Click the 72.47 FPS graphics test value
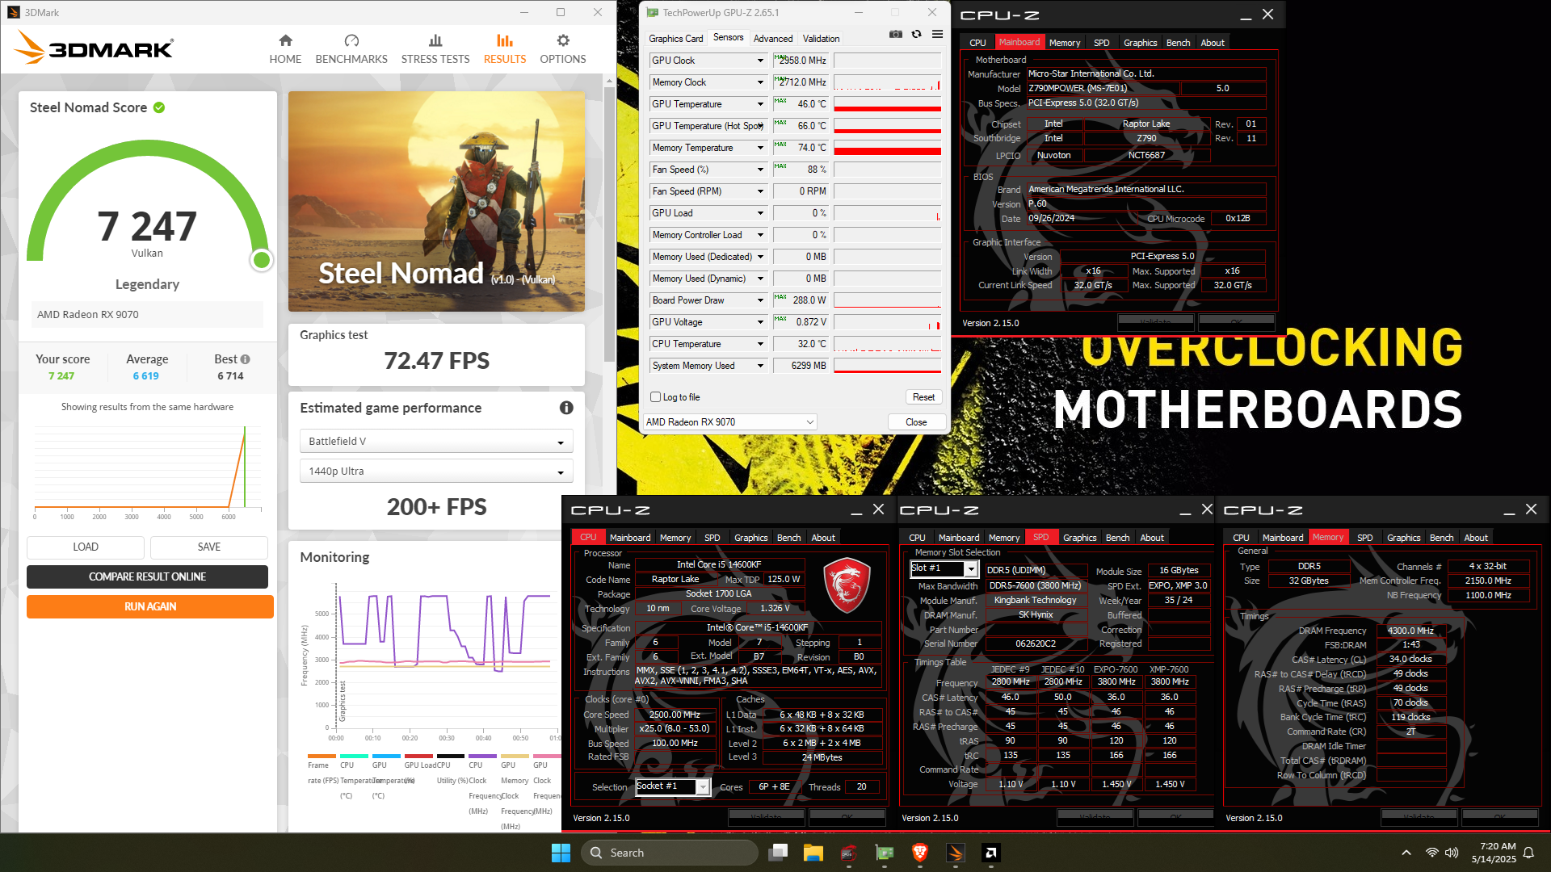This screenshot has height=872, width=1551. pos(436,360)
